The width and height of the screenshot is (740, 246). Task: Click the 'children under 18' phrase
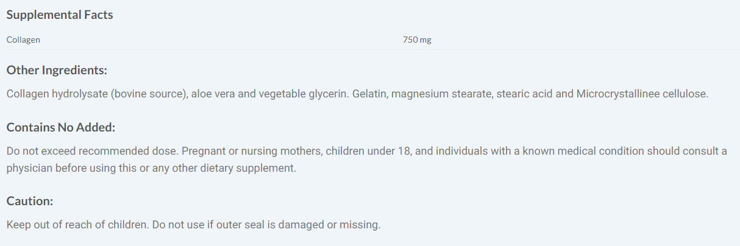(x=368, y=151)
